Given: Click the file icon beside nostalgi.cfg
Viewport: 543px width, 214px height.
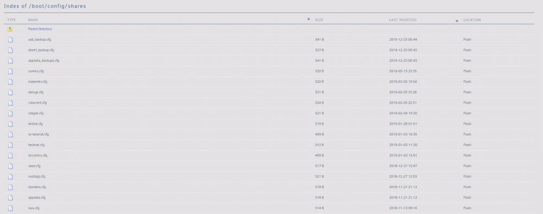Looking at the screenshot, I should point(10,177).
